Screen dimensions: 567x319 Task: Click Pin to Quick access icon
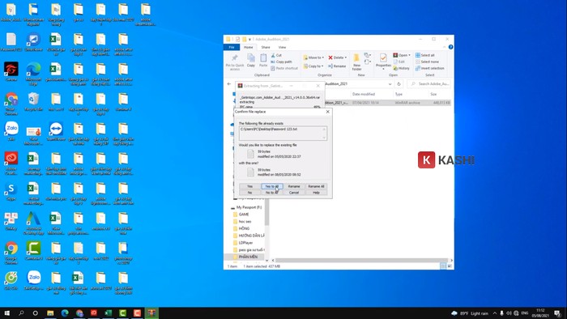click(x=235, y=62)
